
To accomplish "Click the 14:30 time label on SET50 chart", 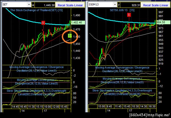I will pos(144,106).
